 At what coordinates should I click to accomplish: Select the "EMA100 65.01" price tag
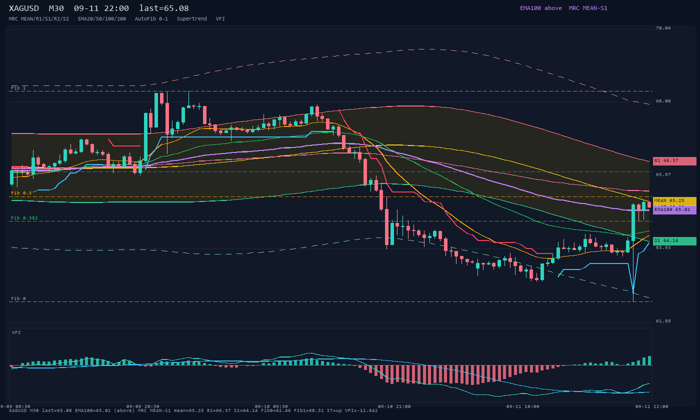(674, 210)
